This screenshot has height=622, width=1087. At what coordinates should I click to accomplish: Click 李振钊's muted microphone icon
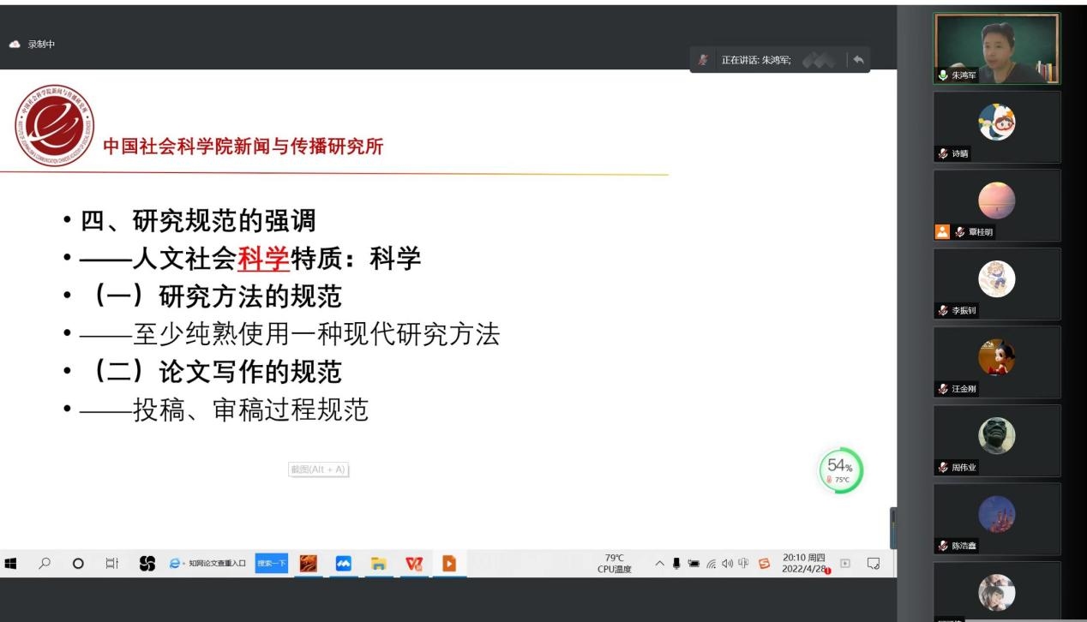click(943, 310)
